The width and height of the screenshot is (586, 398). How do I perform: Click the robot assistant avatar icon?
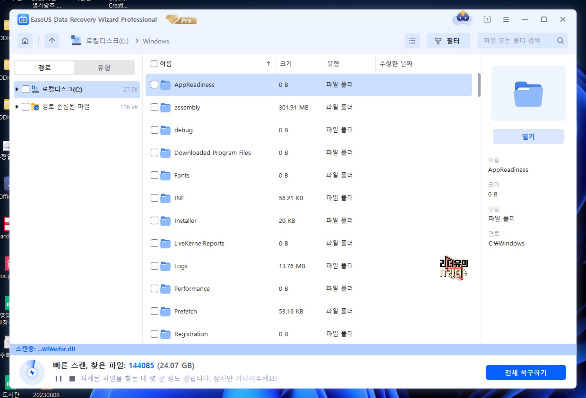click(463, 18)
